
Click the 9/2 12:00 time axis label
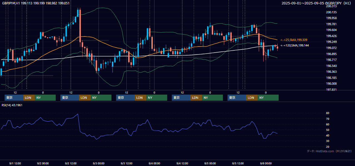71,163
